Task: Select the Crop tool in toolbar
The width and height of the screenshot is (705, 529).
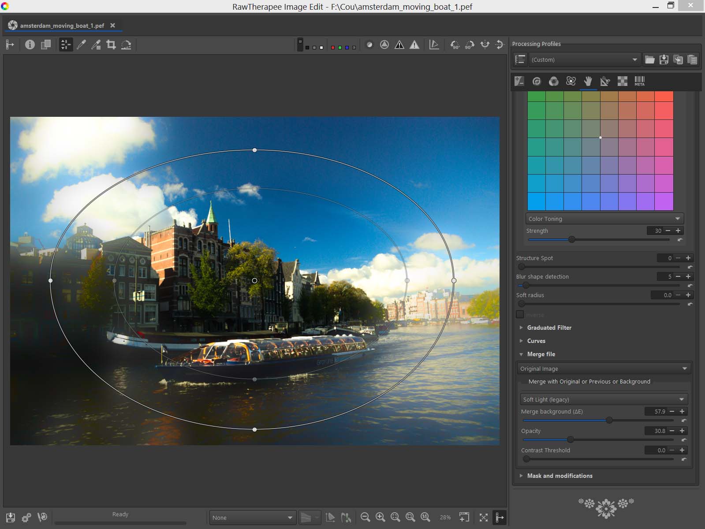Action: point(111,45)
